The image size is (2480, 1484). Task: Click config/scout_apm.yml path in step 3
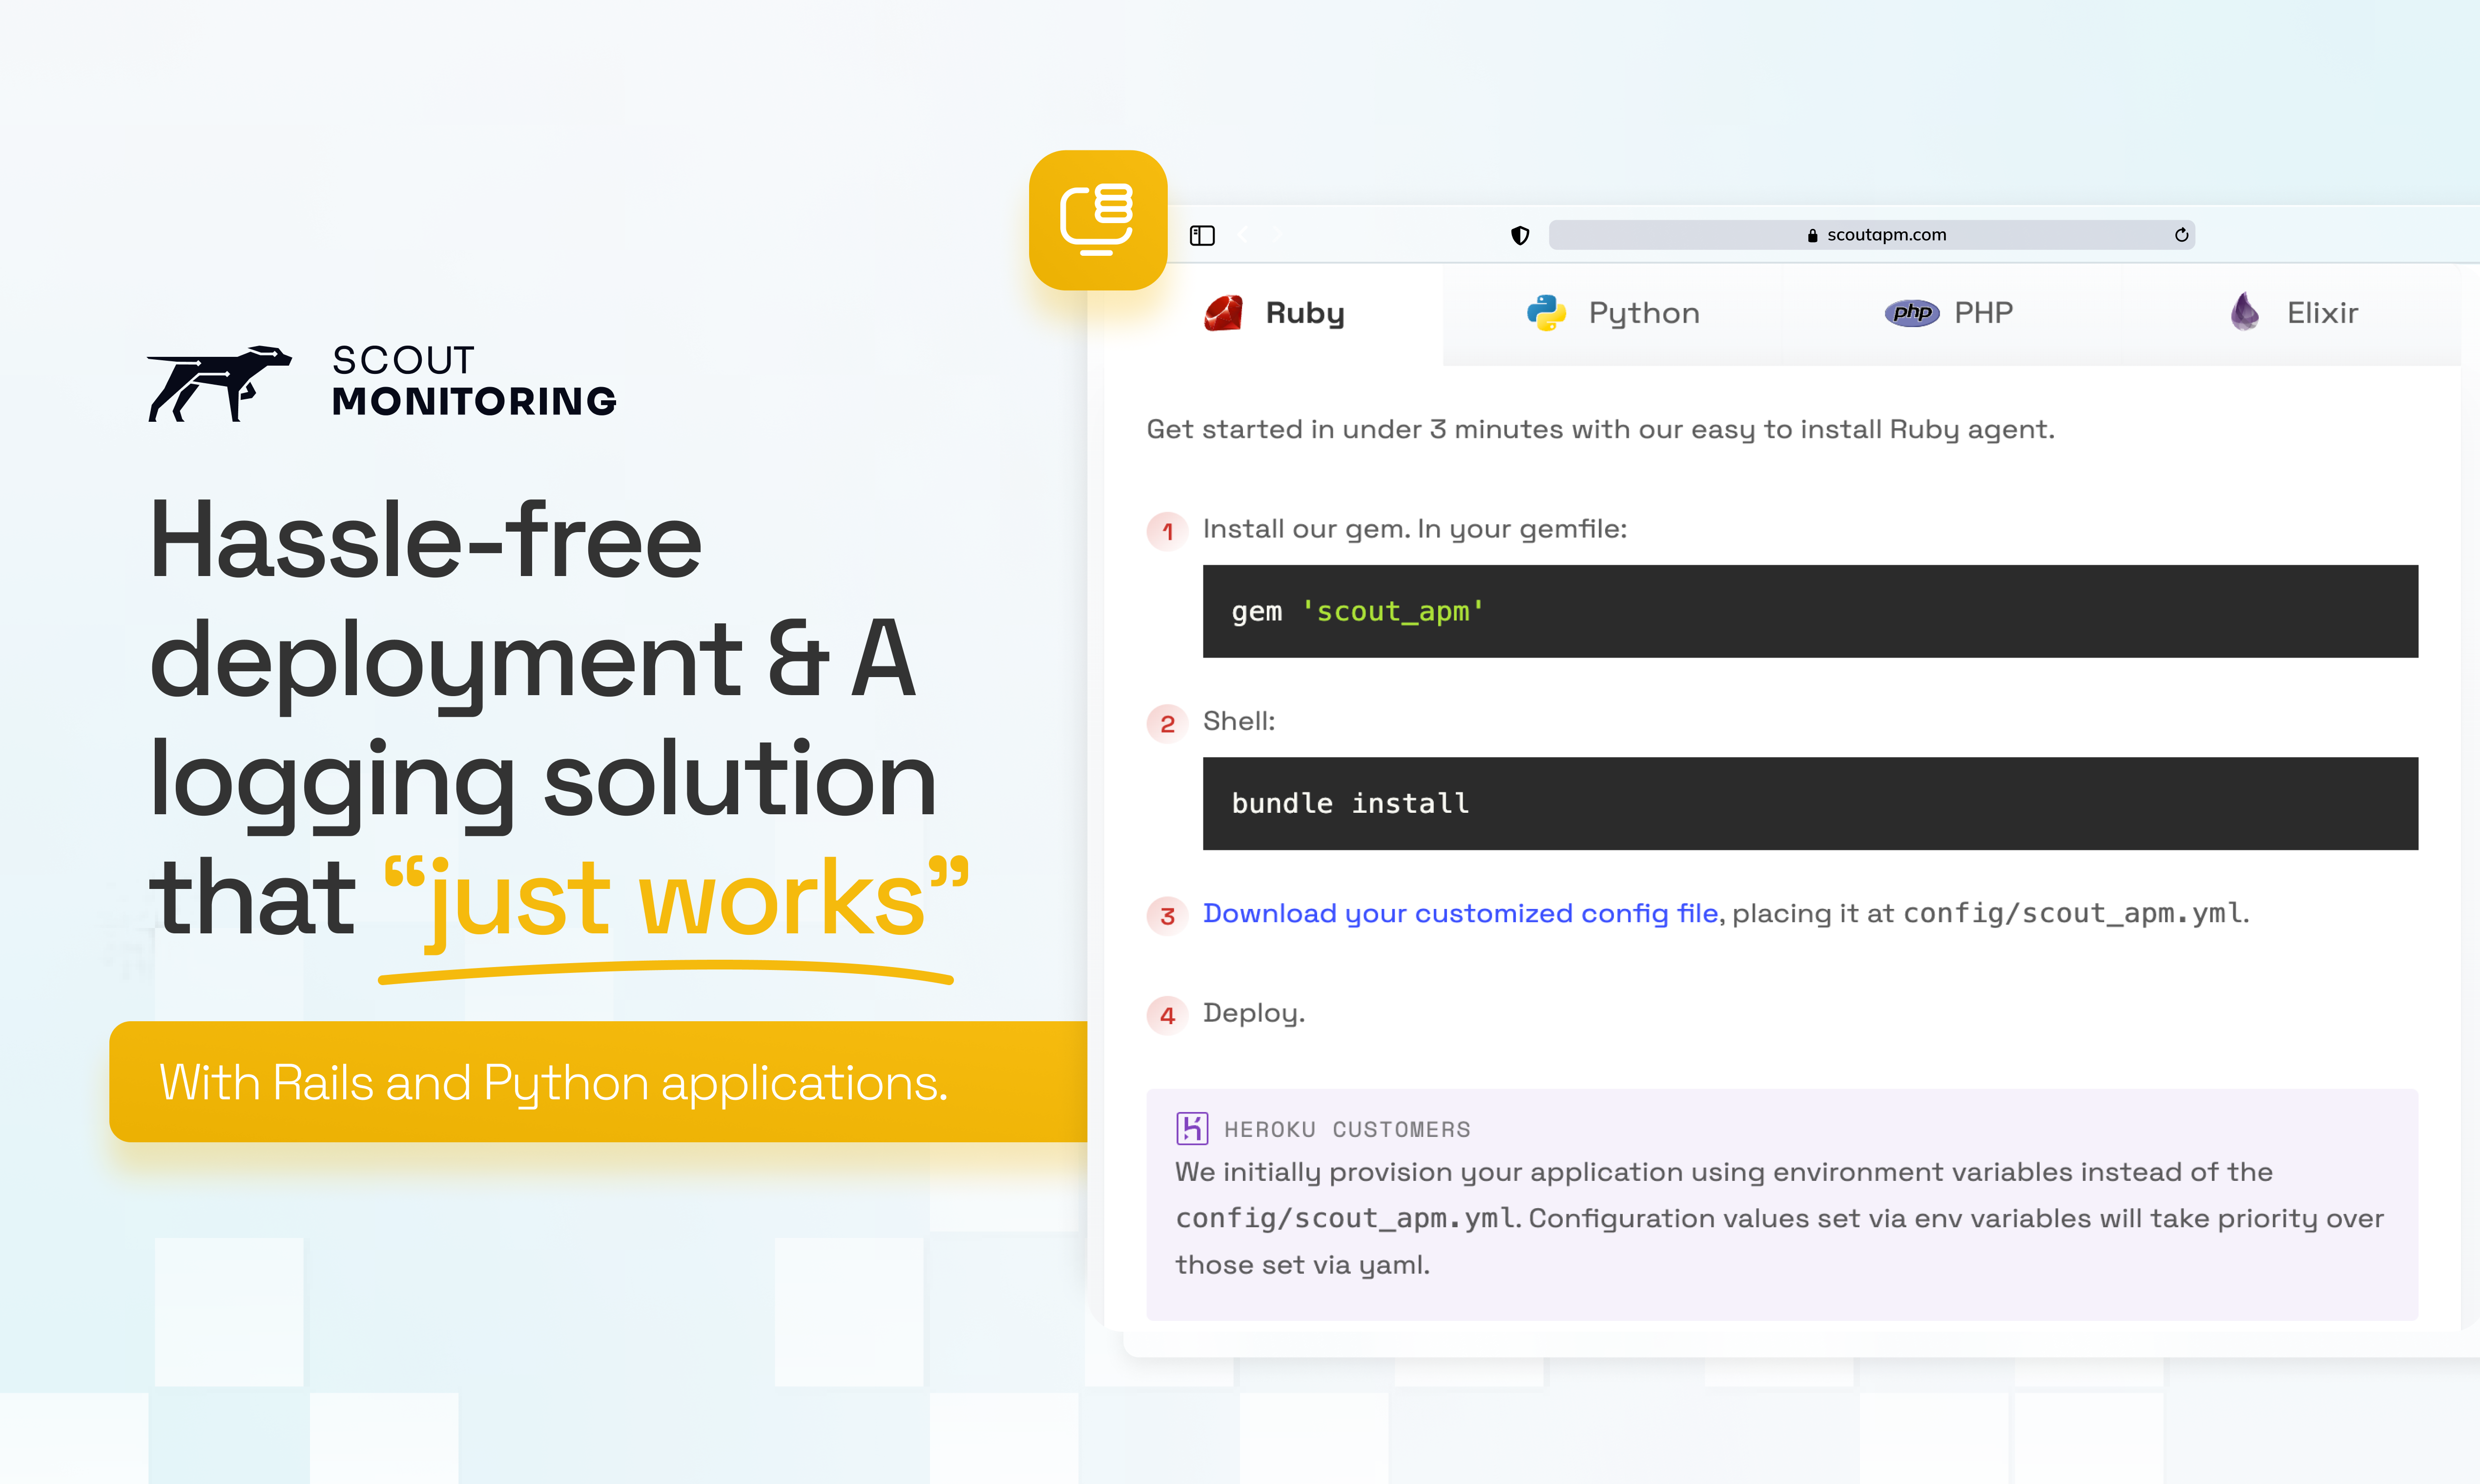point(2073,913)
